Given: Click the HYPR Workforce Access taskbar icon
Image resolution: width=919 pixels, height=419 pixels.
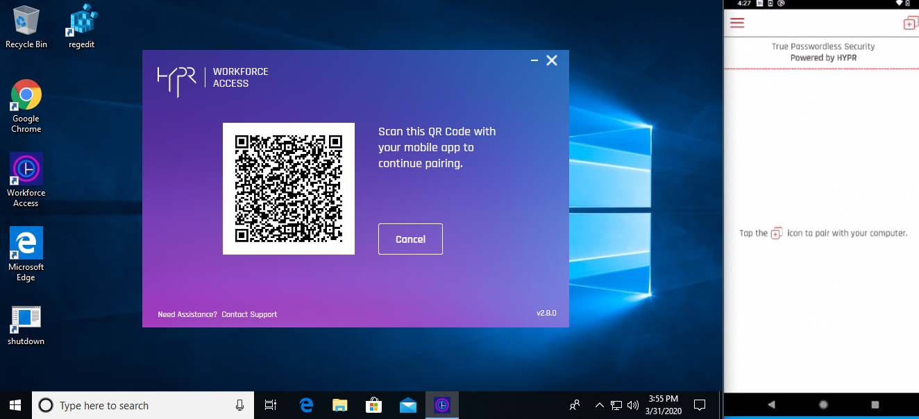Looking at the screenshot, I should [442, 405].
